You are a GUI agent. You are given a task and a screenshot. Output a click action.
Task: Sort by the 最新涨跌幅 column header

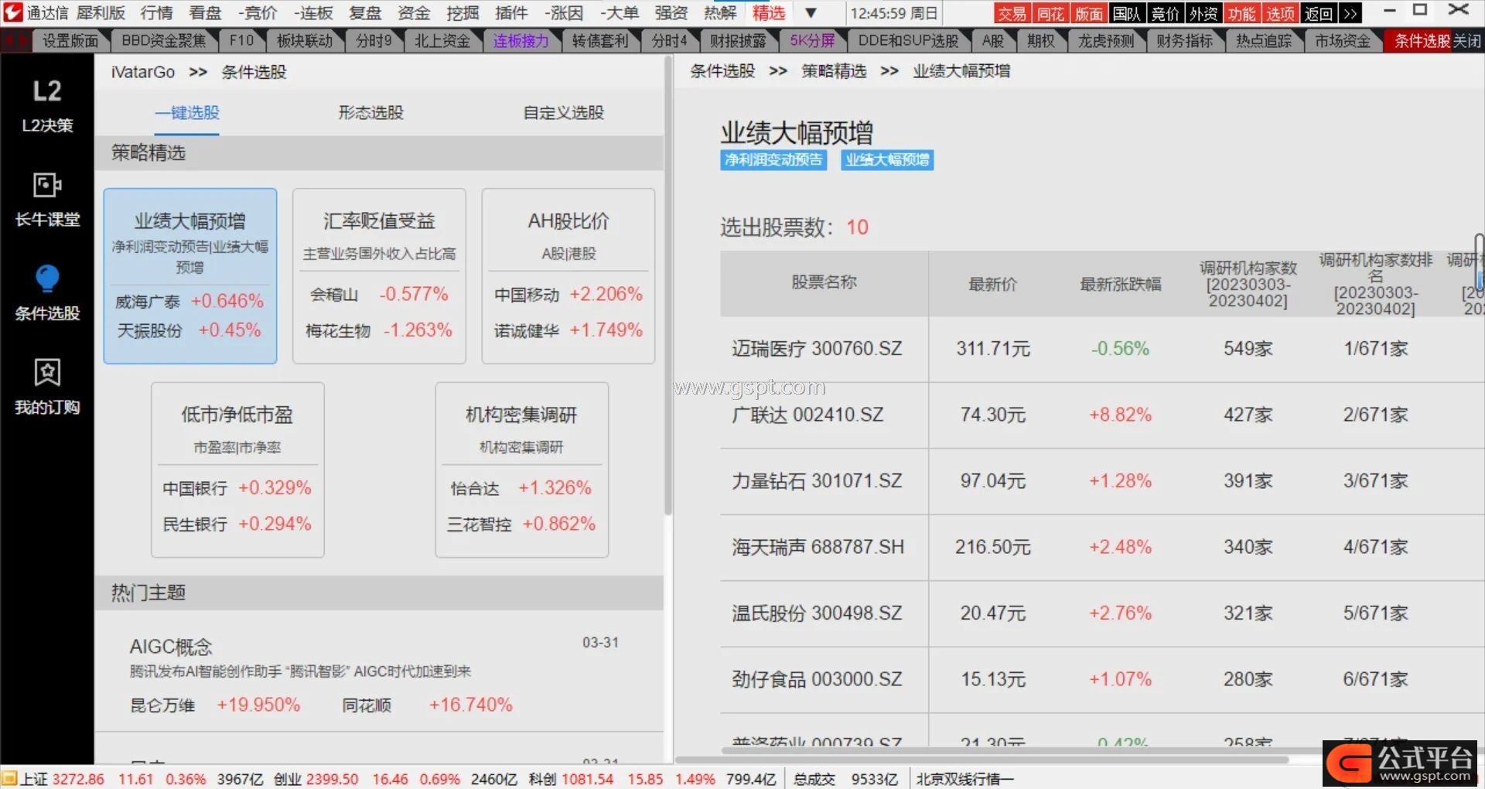pos(1121,284)
